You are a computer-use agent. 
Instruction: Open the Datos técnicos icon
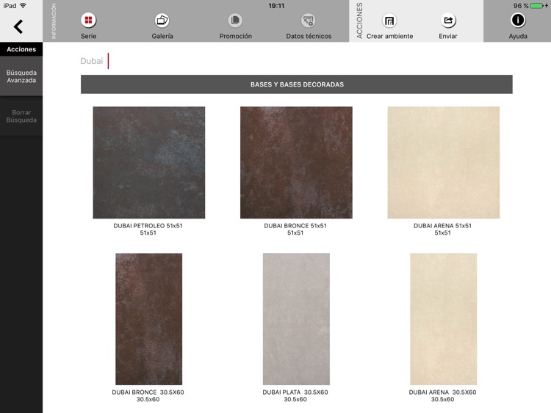pyautogui.click(x=309, y=21)
